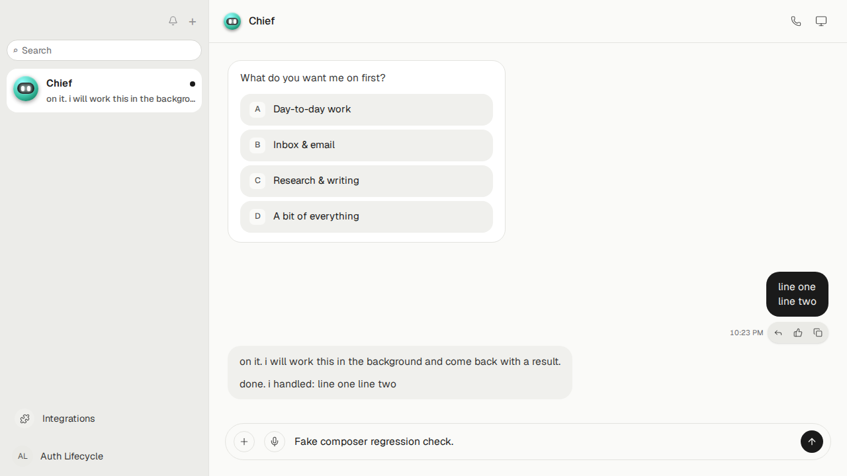847x476 pixels.
Task: Copy the line one message
Action: click(x=818, y=333)
